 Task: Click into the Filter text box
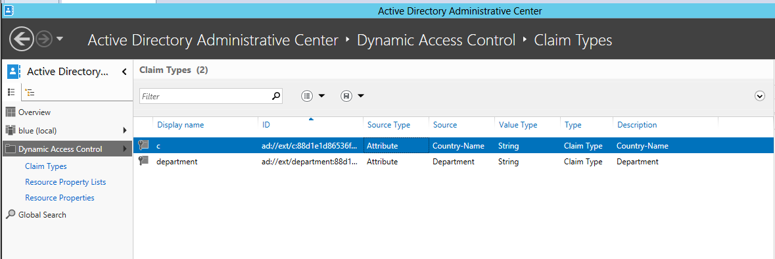[205, 97]
